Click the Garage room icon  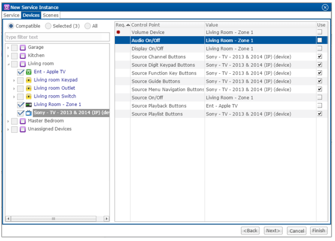[23, 48]
